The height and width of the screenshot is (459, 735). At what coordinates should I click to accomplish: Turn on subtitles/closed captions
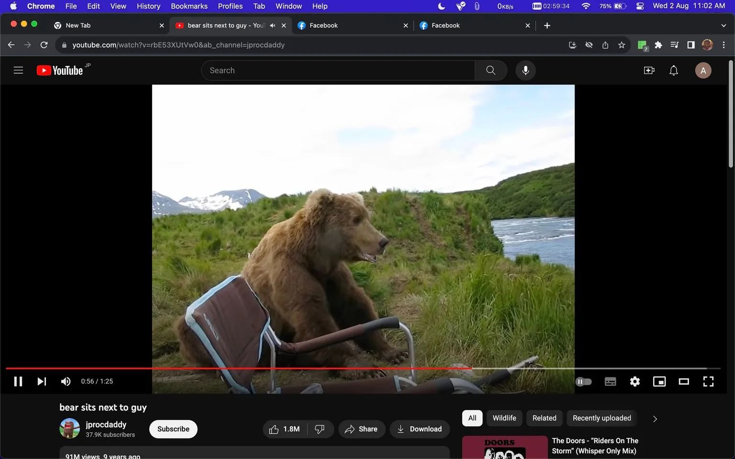click(x=610, y=381)
